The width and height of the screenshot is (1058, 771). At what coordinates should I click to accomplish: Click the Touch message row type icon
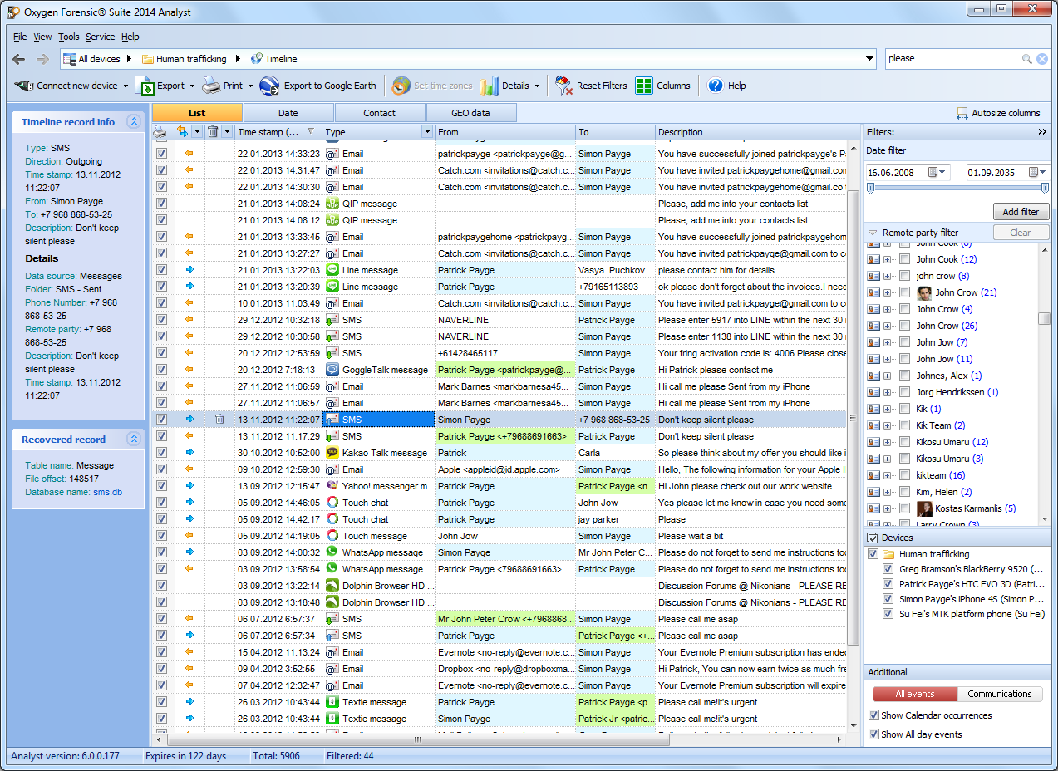coord(332,536)
